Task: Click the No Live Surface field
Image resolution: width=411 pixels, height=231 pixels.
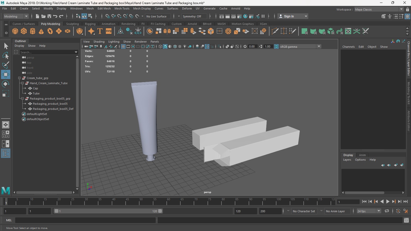Action: click(x=158, y=16)
